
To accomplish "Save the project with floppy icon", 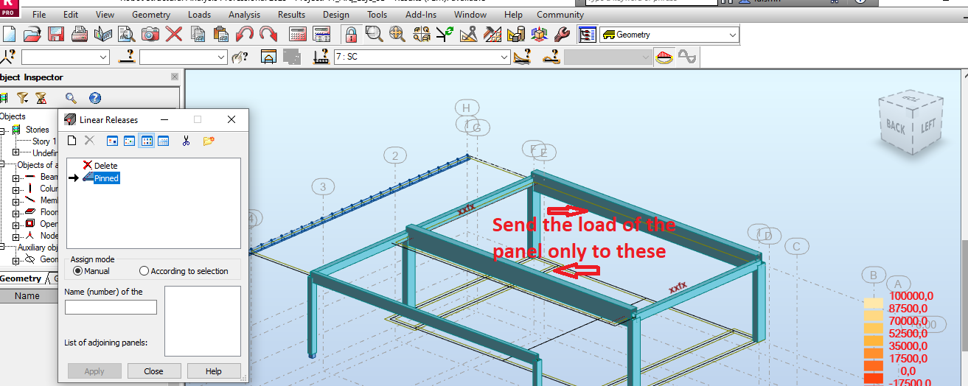I will (x=55, y=34).
